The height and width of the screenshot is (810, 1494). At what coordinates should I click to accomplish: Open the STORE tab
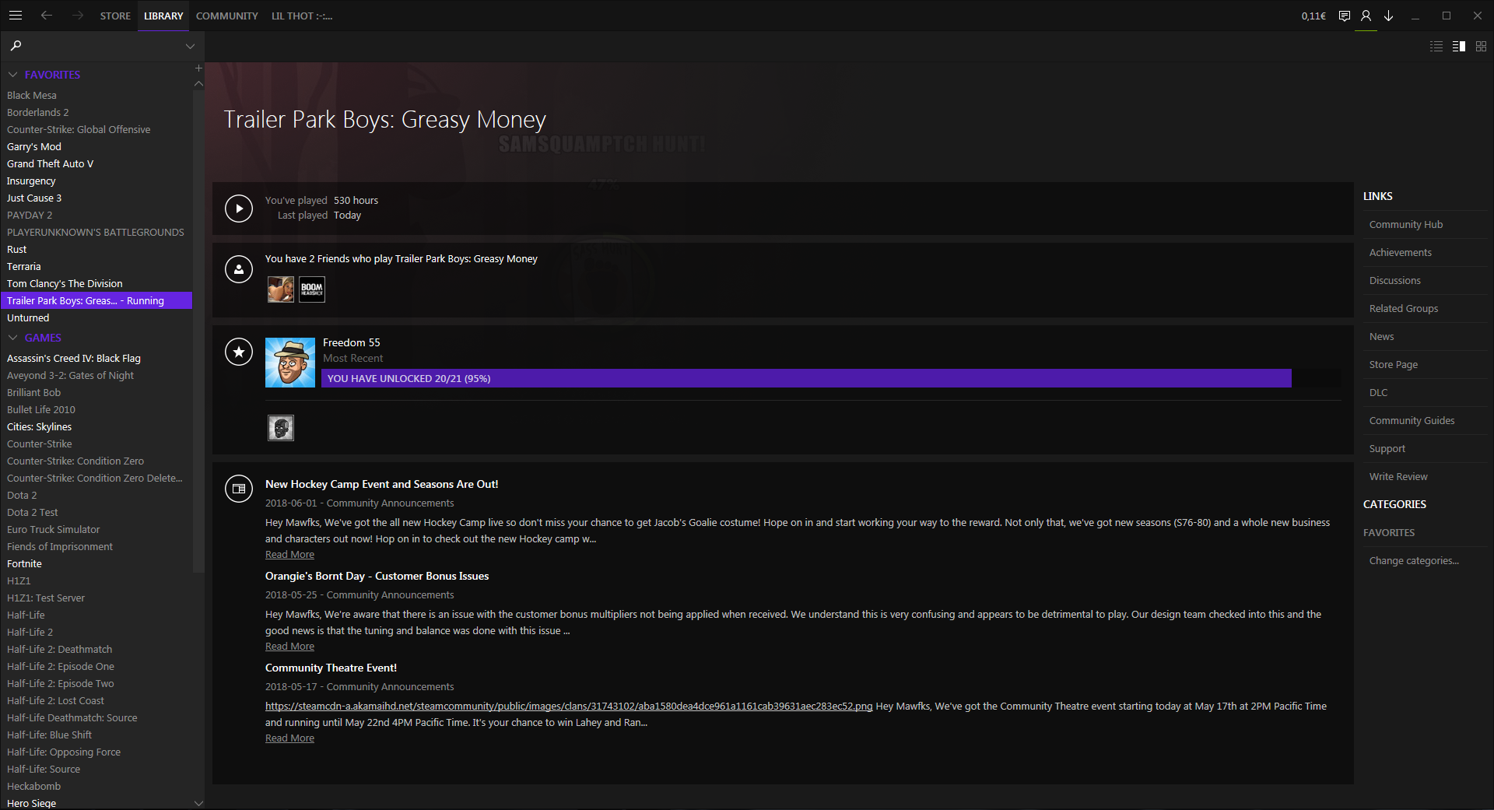point(115,16)
